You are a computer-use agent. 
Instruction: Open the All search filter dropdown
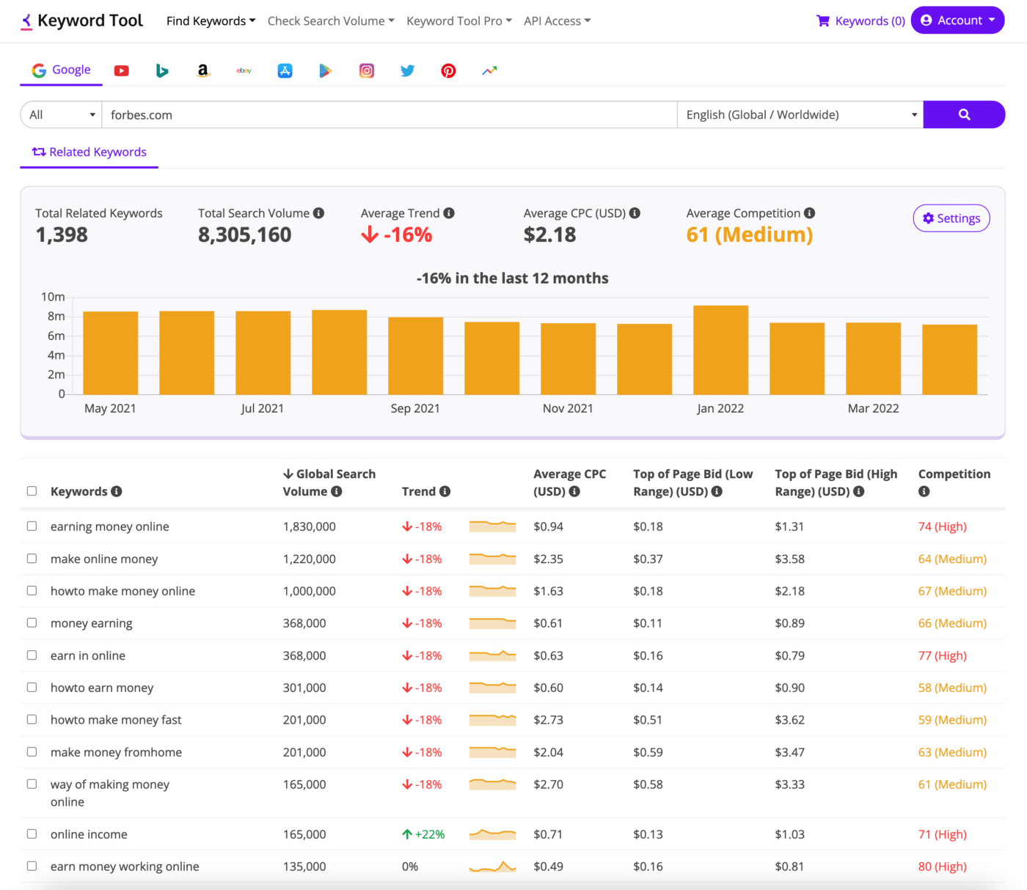pyautogui.click(x=62, y=114)
